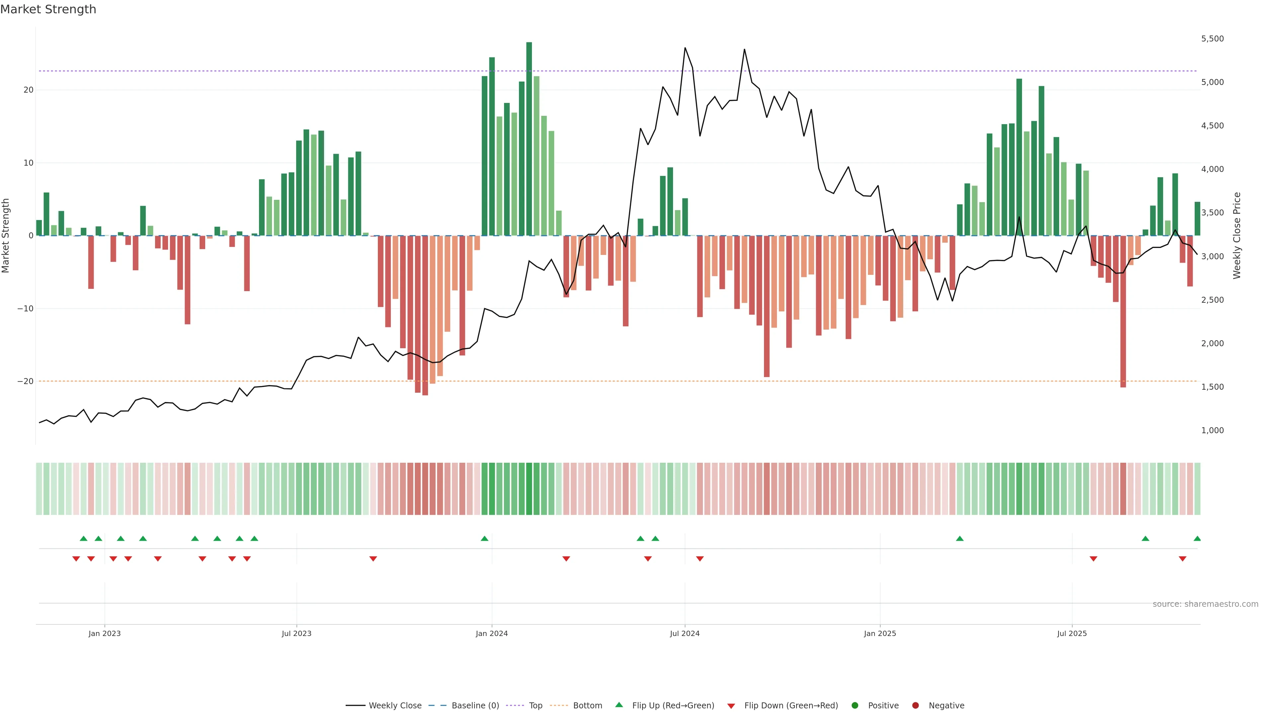Click the Weekly Close Price axis title
This screenshot has width=1275, height=717.
[x=1237, y=236]
